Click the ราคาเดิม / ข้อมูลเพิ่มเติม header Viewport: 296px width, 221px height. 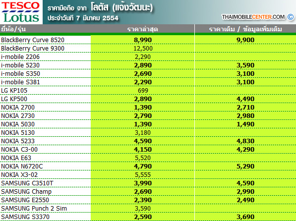[245, 29]
